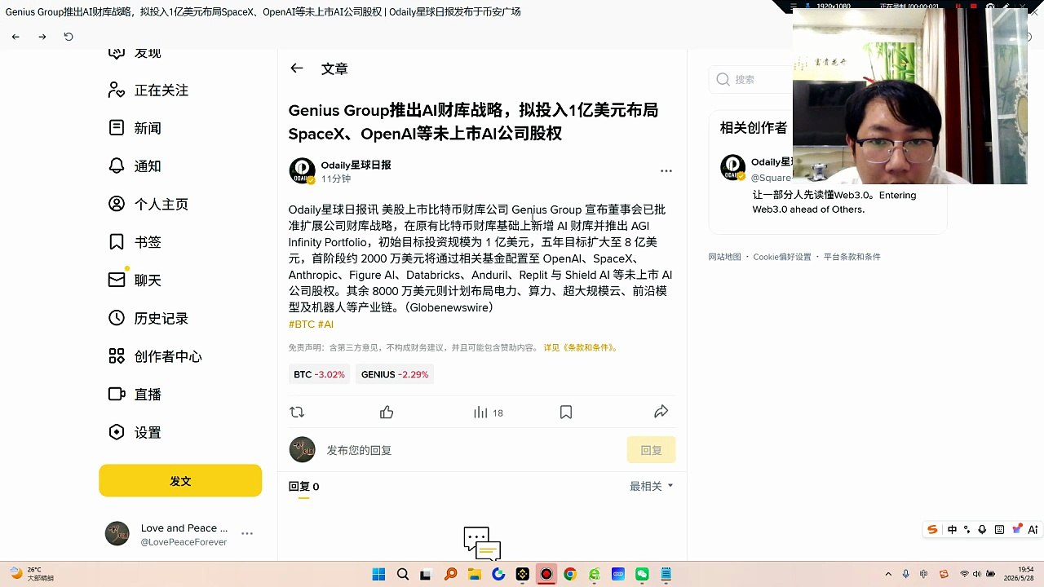Open the 网站地图 sitemap link
This screenshot has width=1044, height=587.
click(724, 257)
